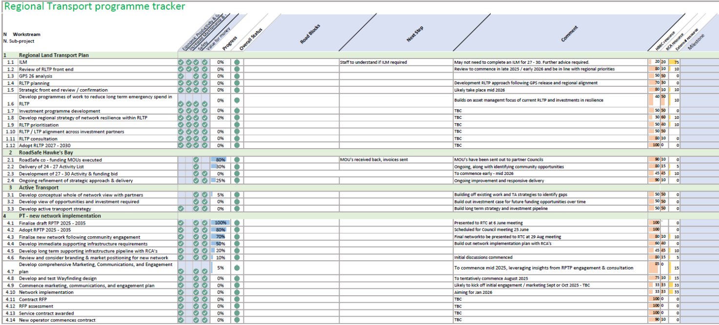This screenshot has height=325, width=719.
Task: Select 'MOU's received back, invoices sent' next step
Action: click(x=373, y=160)
